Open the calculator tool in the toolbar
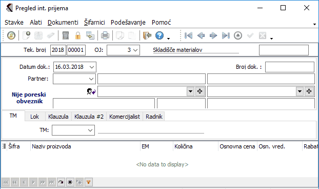 point(66,35)
